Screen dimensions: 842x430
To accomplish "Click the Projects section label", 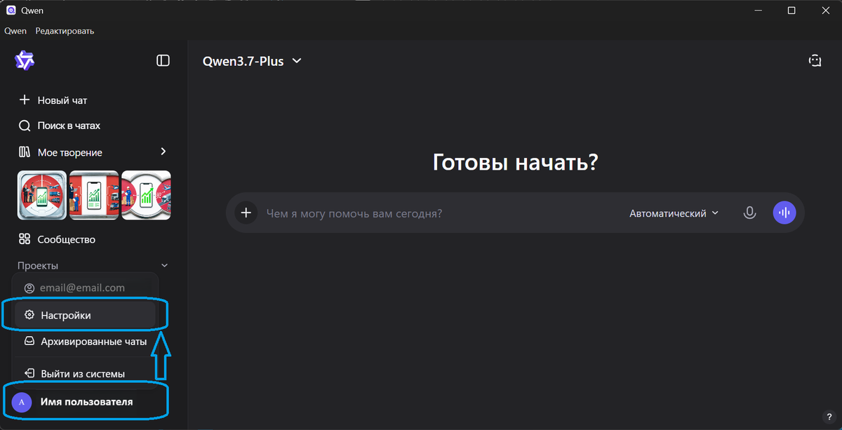I will 38,266.
